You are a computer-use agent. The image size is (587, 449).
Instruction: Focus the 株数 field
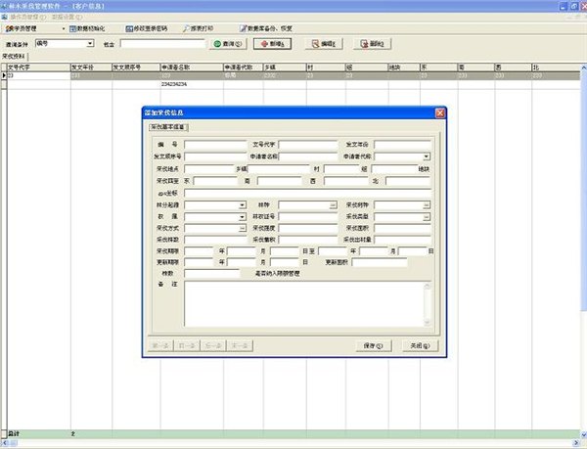pos(211,274)
